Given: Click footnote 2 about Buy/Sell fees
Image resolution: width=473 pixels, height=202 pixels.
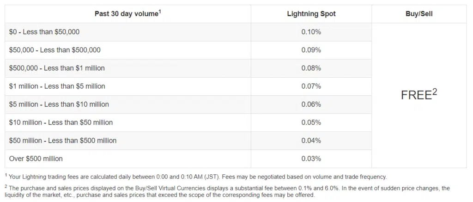Looking at the screenshot, I should (x=227, y=191).
